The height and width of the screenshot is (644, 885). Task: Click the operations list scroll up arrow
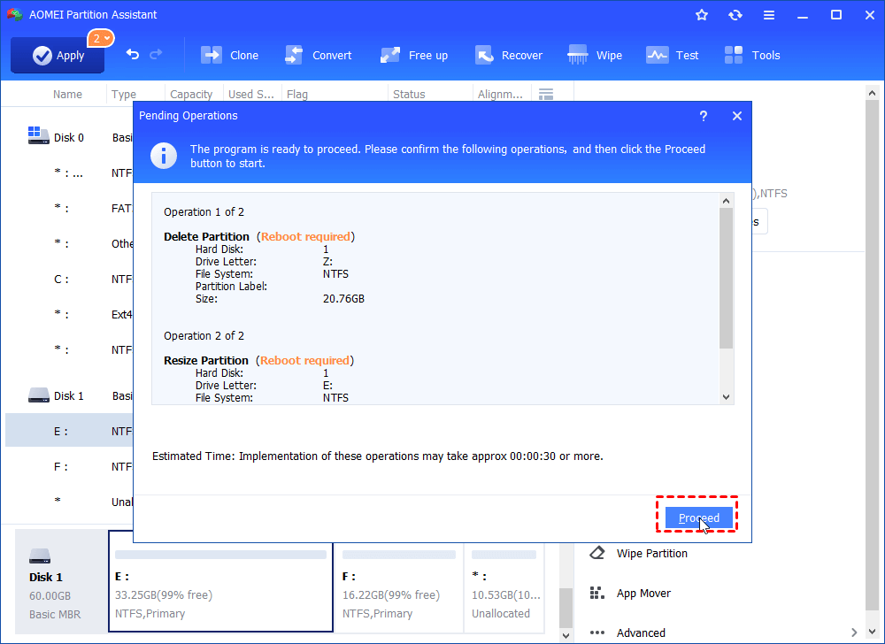pyautogui.click(x=727, y=201)
